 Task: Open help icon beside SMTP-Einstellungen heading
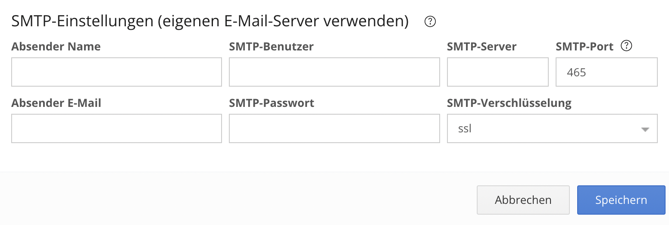[430, 22]
